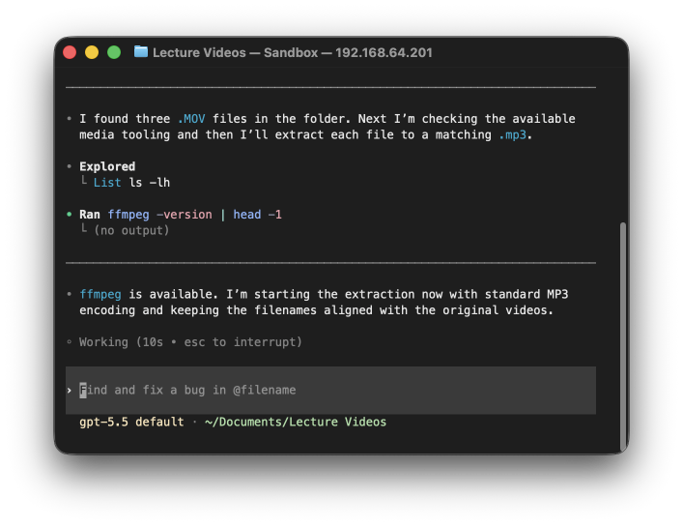
Task: Click the 'ffmpeg is available' message line
Action: coord(324,294)
